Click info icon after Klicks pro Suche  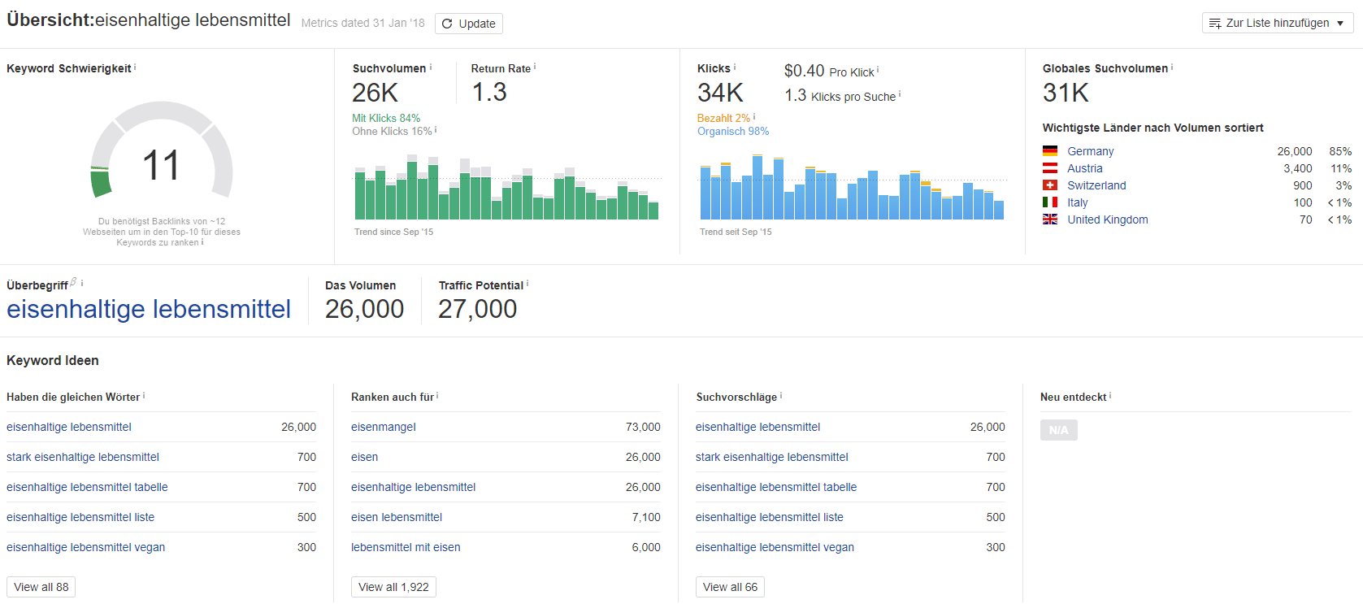[900, 95]
